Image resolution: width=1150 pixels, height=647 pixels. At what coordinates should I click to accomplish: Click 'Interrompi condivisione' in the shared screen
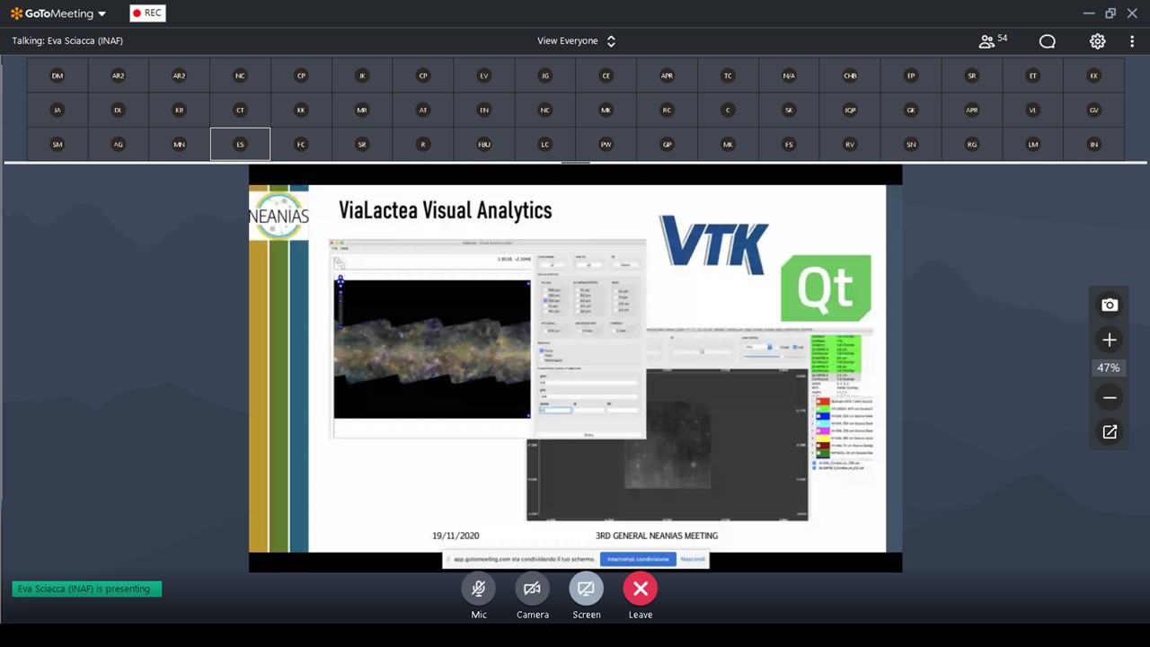pos(638,559)
